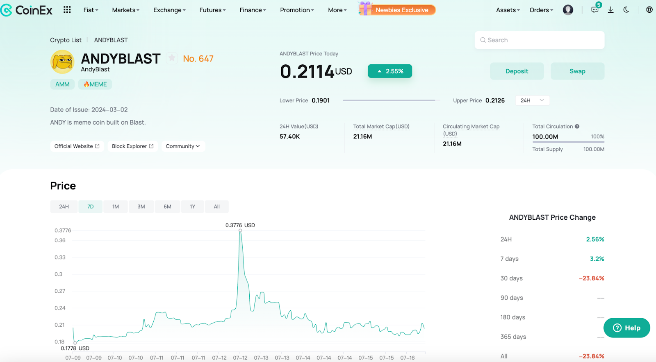Expand the More menu
The width and height of the screenshot is (656, 362).
click(337, 10)
